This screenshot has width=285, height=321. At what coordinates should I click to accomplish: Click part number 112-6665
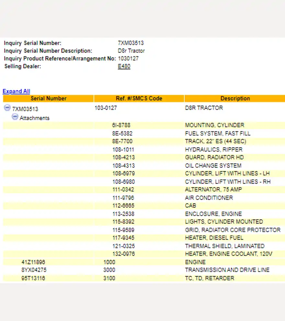point(123,206)
